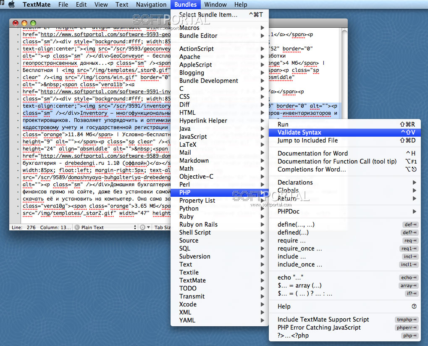Viewport: 428px width, 346px height.
Task: Expand the HTML bundle submenu
Action: point(219,113)
